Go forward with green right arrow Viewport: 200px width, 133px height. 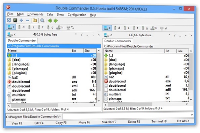(x=56, y=20)
